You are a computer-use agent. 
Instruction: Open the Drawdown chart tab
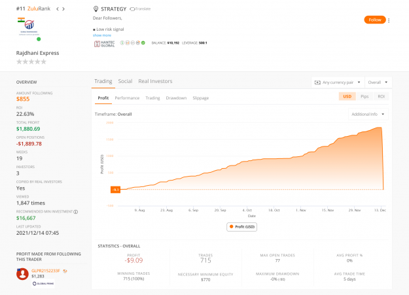(176, 98)
